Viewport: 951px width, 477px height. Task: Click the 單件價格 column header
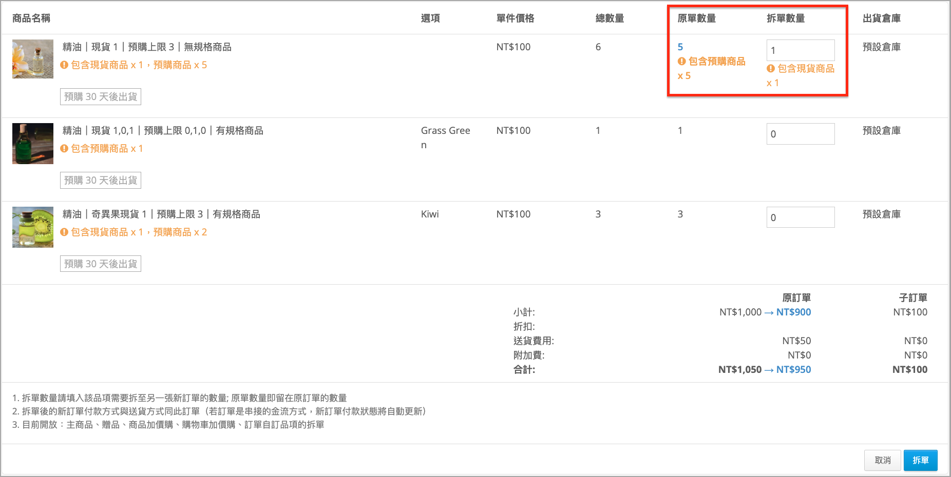515,18
